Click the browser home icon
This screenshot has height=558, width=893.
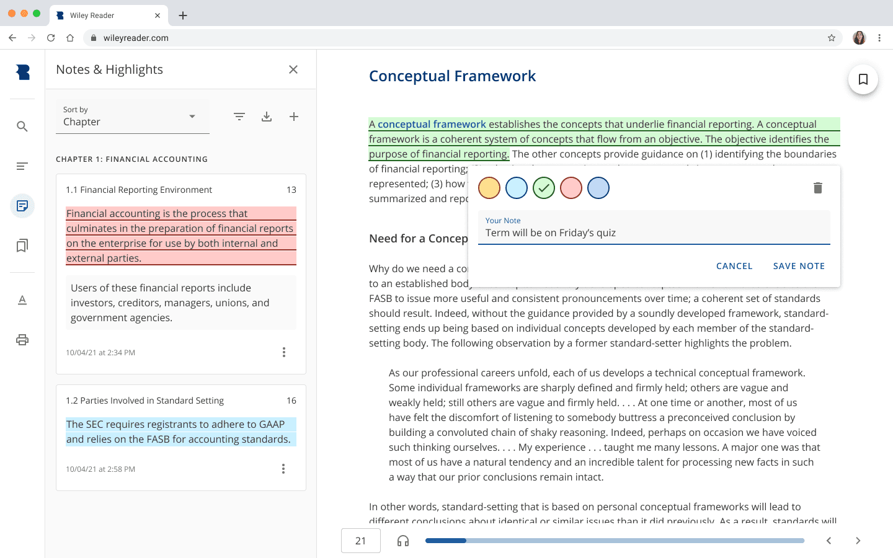coord(70,38)
